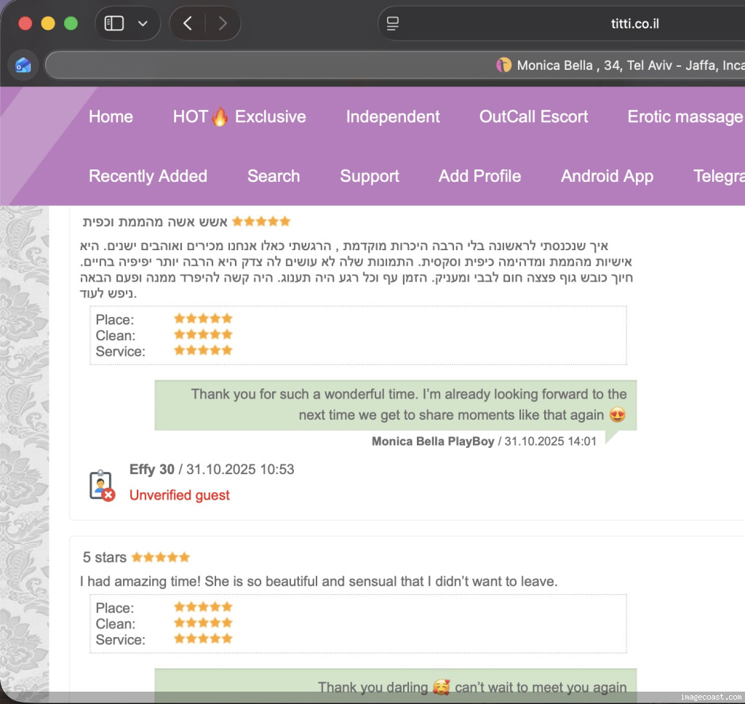Click the unverified guest badge icon
745x704 pixels.
pos(101,485)
